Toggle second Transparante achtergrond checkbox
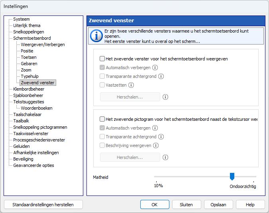 coord(102,137)
